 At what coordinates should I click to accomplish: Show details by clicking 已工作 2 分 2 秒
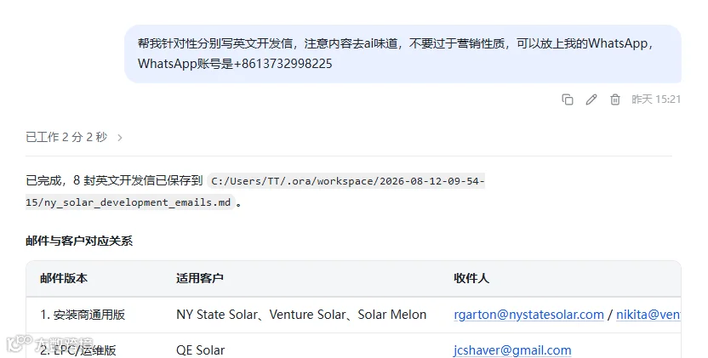pos(67,137)
